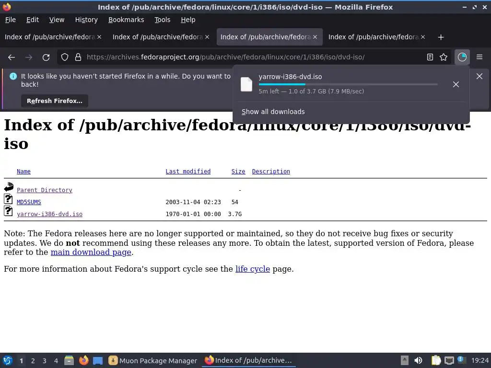491x368 pixels.
Task: Toggle the downloads panel button
Action: pyautogui.click(x=462, y=57)
